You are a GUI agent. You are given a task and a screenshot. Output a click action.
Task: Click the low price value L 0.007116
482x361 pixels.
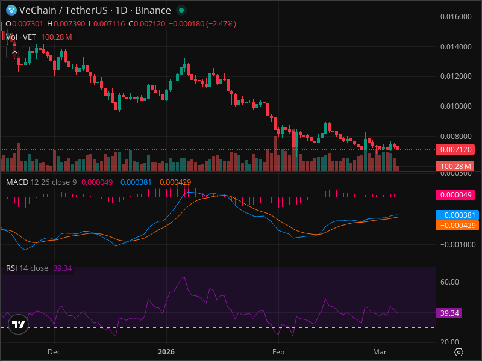107,24
